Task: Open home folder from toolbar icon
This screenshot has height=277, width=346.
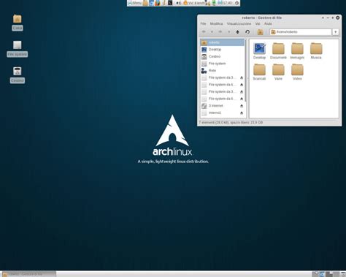Action: (260, 32)
